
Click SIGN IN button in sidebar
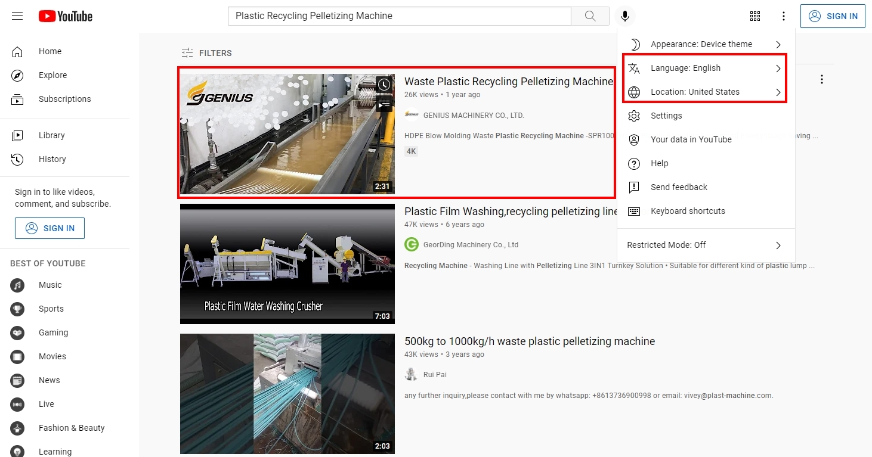[x=50, y=228]
